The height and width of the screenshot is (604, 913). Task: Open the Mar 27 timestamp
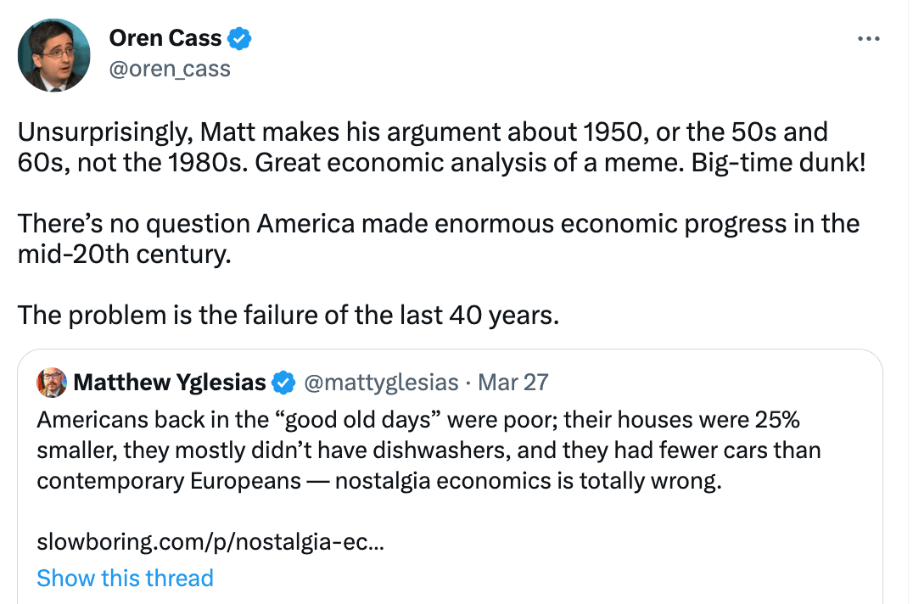(513, 383)
